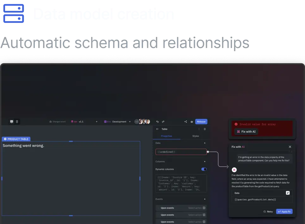Go back using the Table back arrow
The height and width of the screenshot is (224, 305).
(x=158, y=129)
